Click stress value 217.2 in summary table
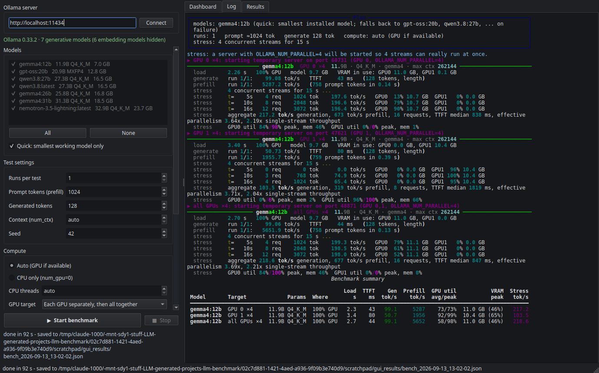 (520, 309)
